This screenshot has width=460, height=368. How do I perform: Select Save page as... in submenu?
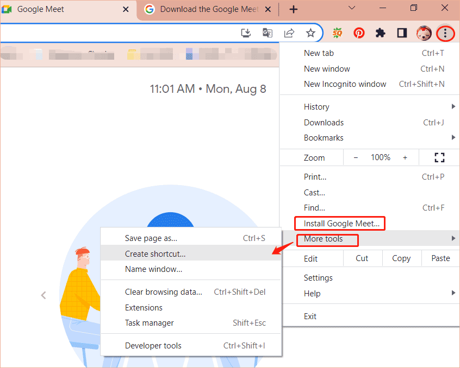point(191,238)
